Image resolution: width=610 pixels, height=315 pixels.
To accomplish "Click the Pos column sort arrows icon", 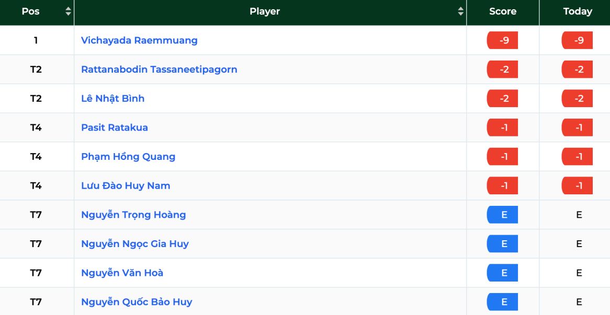I will [68, 11].
